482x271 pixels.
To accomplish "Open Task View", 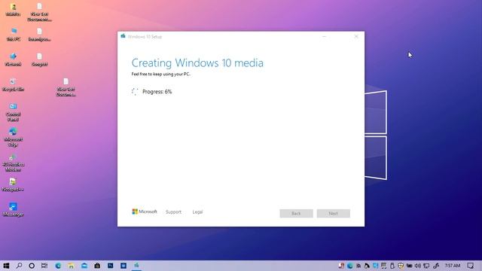I will (44, 266).
